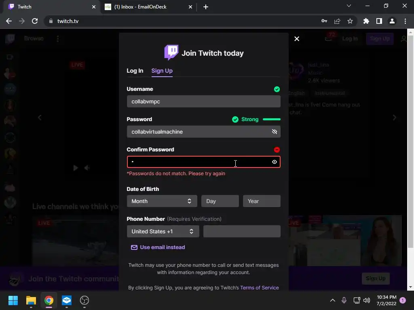Switch to the Inbox - EmailOnDeck tab

[148, 7]
